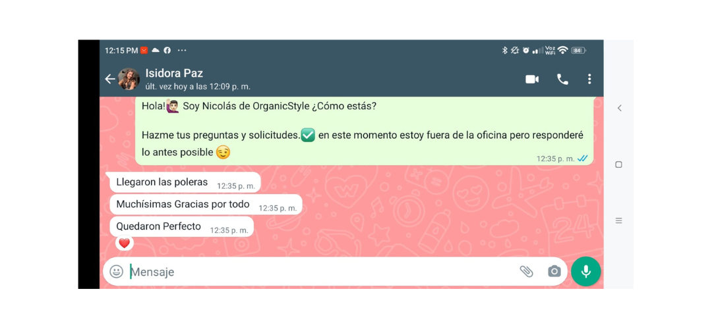
Task: Tap the heart reaction under Quedaron Perfecto
Action: [x=125, y=243]
